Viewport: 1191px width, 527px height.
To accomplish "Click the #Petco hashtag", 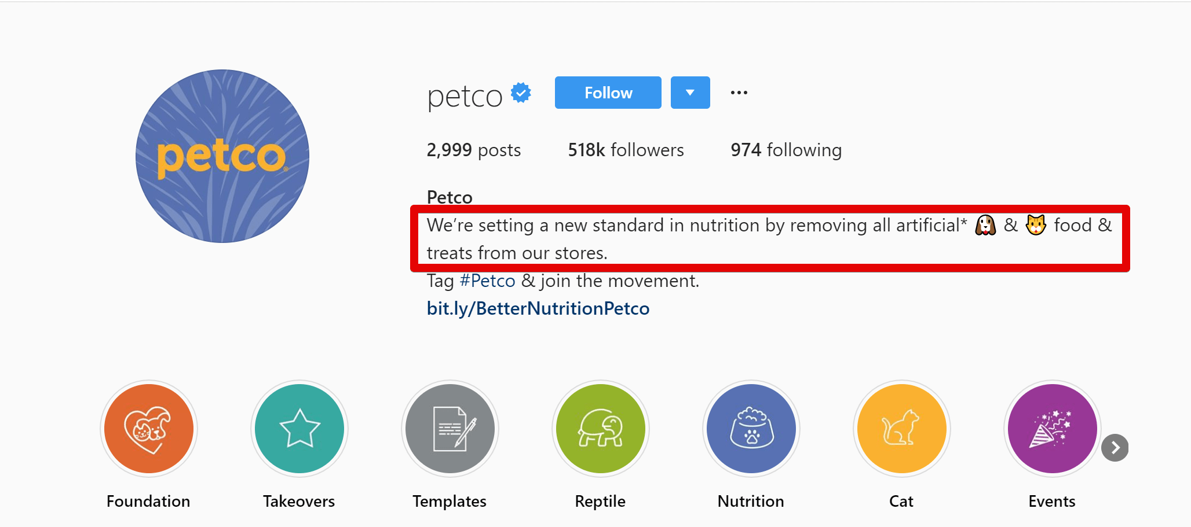I will coord(487,281).
